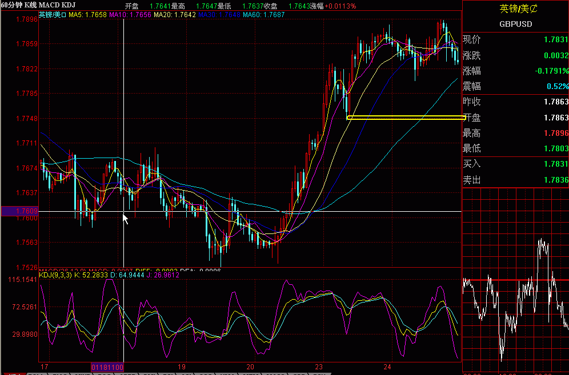Click the 1.7674 label on price axis

tap(27, 168)
